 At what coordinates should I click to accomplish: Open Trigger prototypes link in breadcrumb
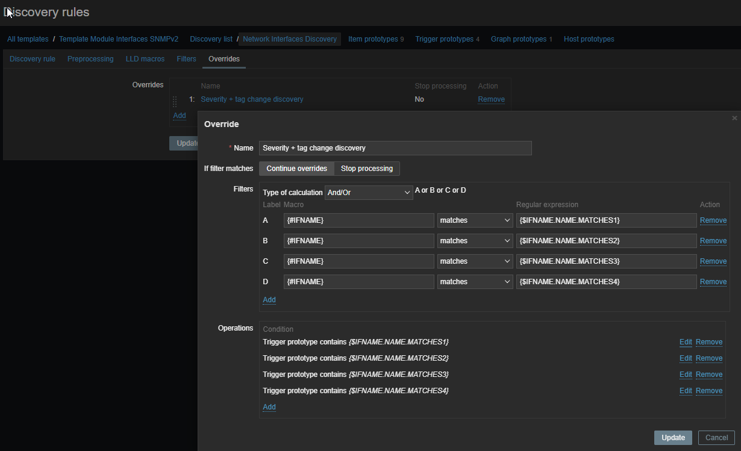click(444, 39)
